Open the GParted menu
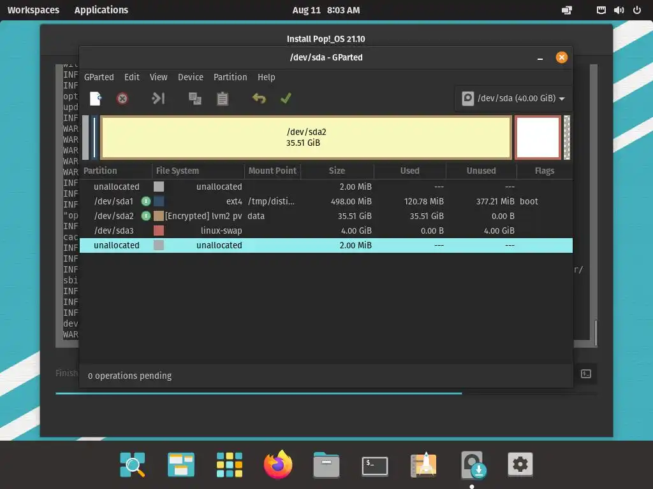This screenshot has width=653, height=489. pos(99,77)
